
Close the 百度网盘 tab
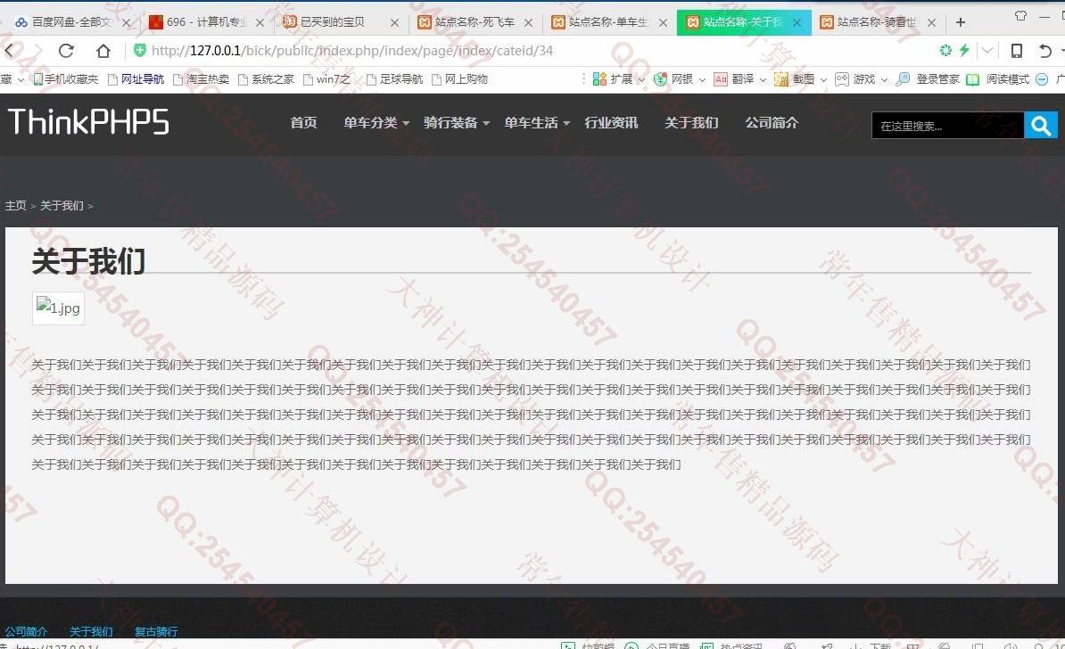click(x=127, y=22)
